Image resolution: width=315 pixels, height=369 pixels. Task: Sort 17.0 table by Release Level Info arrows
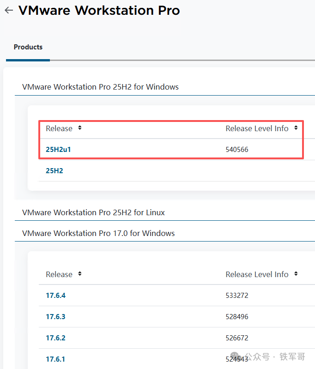[x=296, y=274]
